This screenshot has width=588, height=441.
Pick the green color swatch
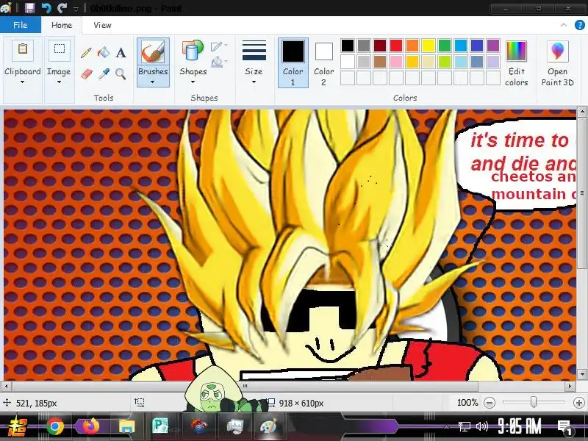click(x=445, y=46)
